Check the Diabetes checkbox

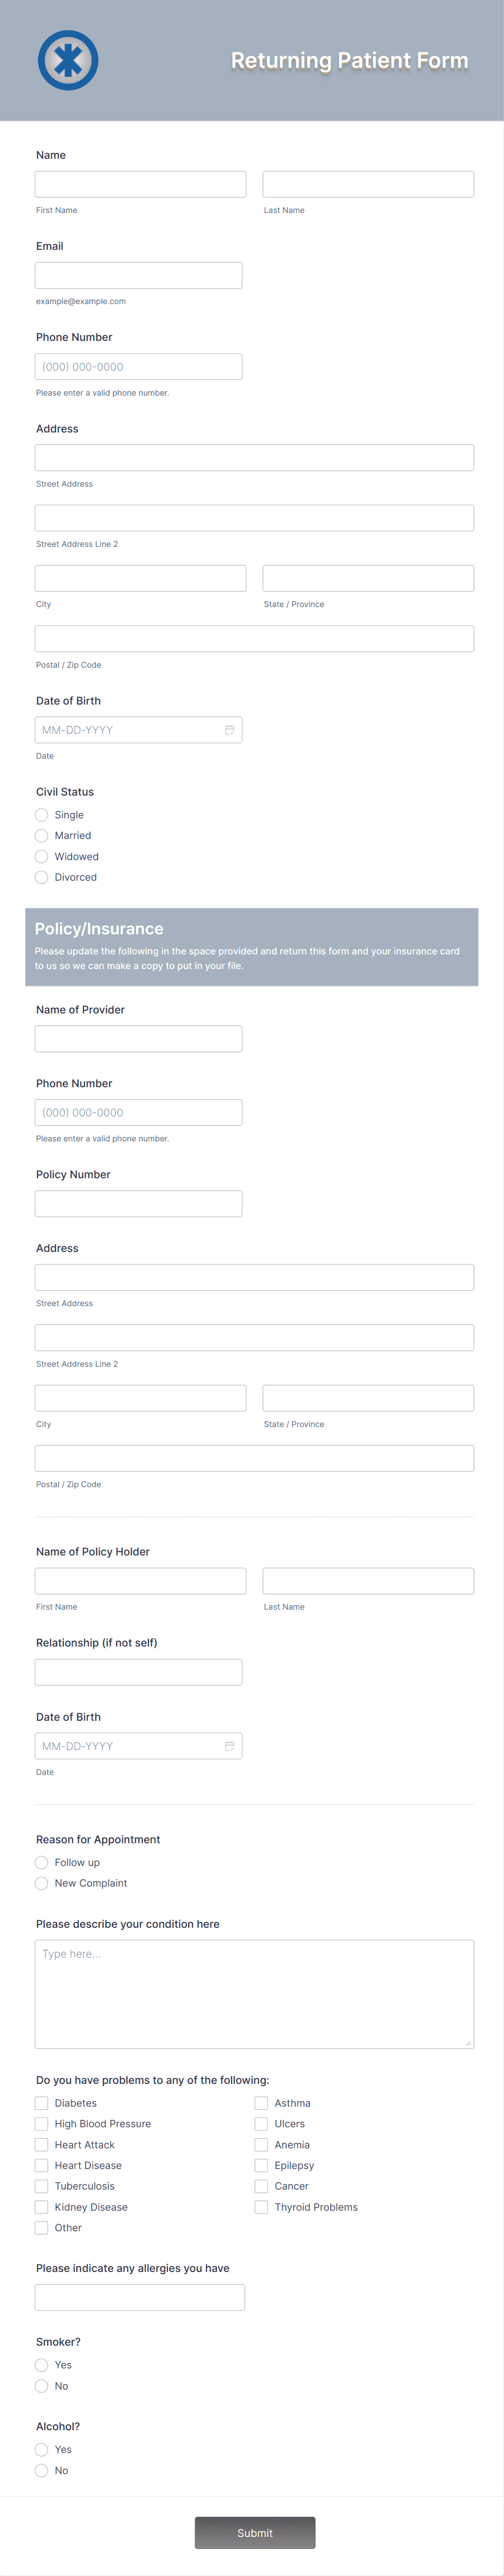point(41,2103)
